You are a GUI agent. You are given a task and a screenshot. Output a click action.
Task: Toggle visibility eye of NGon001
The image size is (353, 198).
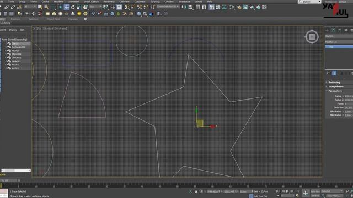click(6, 51)
